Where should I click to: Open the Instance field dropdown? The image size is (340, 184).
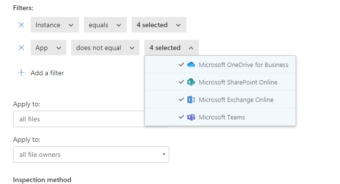point(55,25)
